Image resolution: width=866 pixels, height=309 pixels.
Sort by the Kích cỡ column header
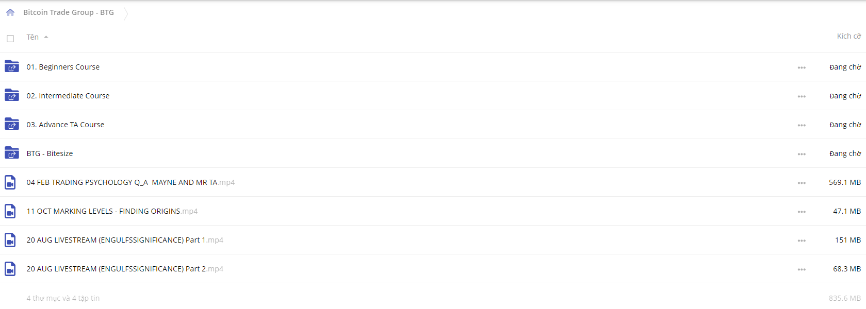coord(849,36)
